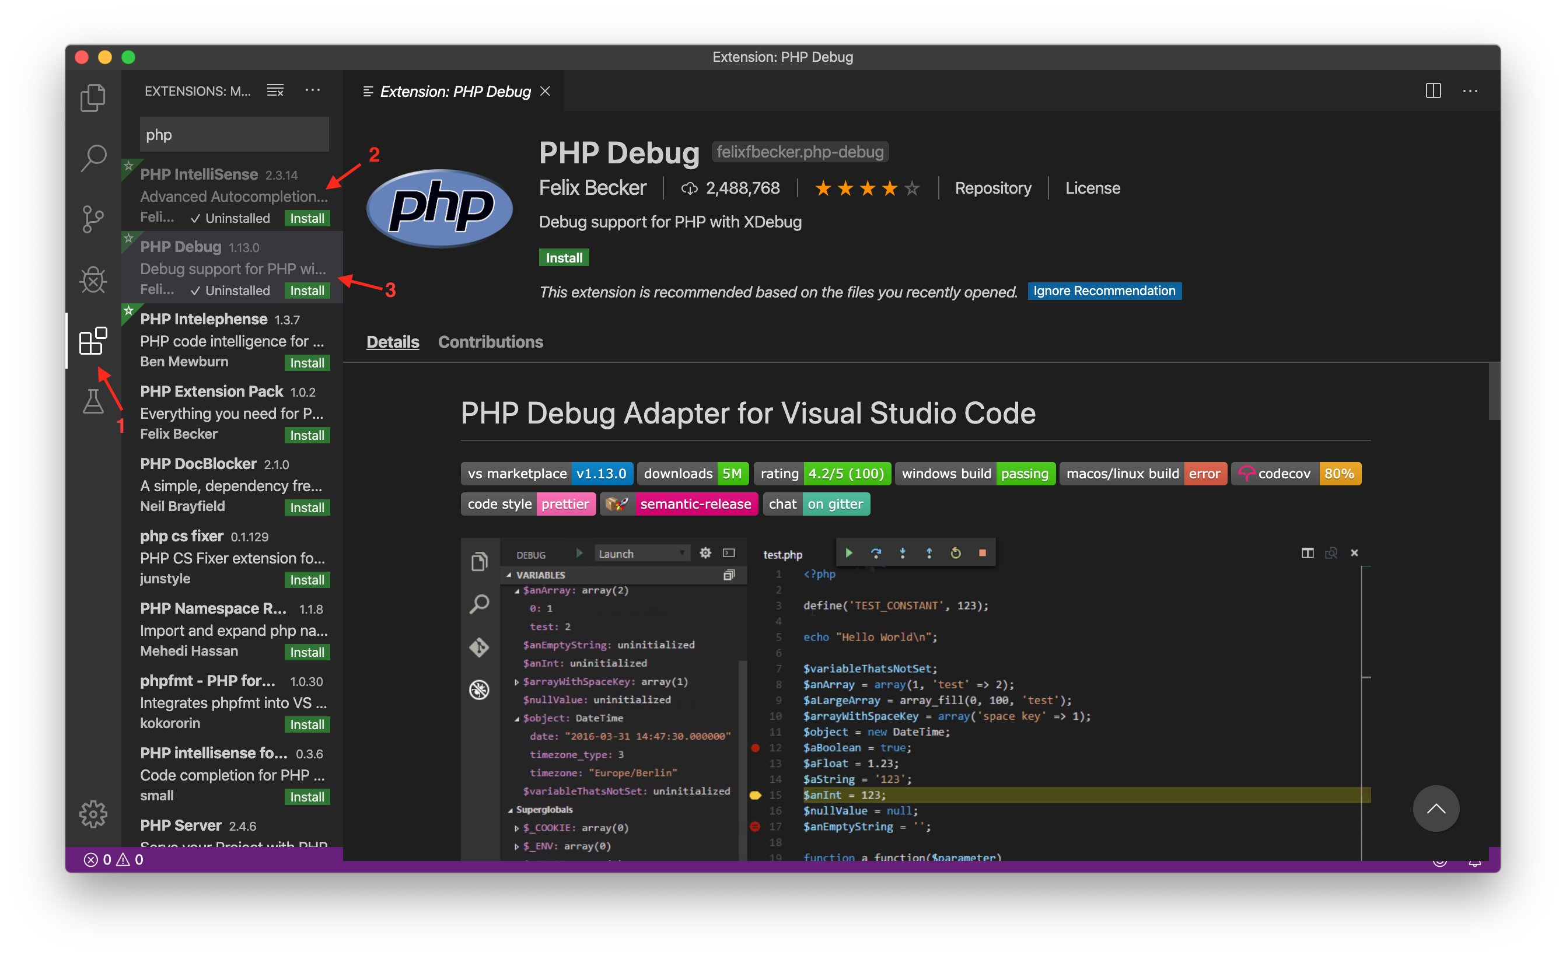
Task: Click the vs marketplace v1.13.0 badge
Action: (x=547, y=474)
